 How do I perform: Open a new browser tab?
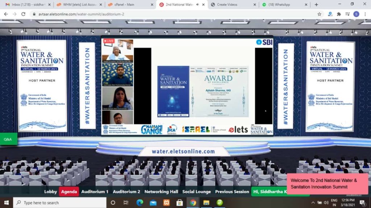316,4
